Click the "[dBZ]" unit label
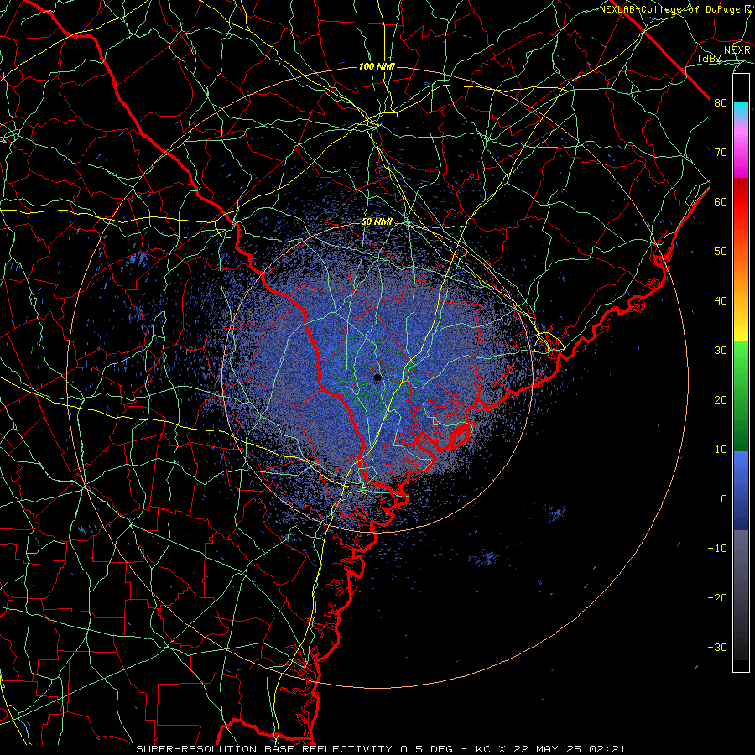Viewport: 755px width, 755px height. tap(712, 59)
